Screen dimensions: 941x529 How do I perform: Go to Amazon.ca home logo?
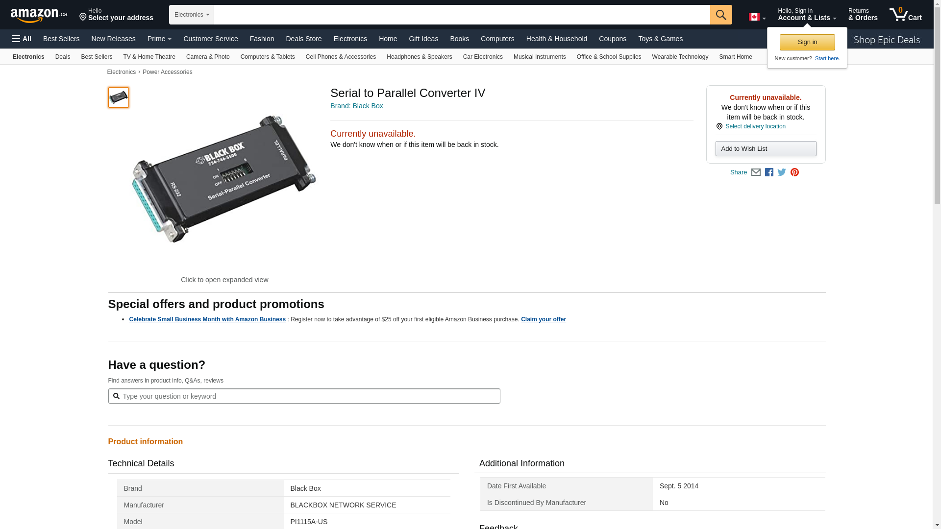click(39, 15)
